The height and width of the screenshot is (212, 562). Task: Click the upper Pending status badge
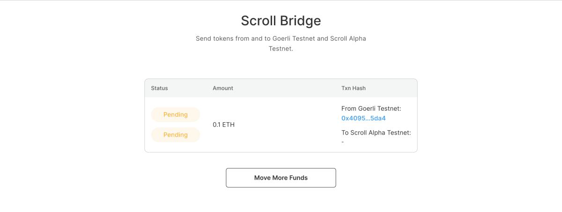pyautogui.click(x=176, y=114)
